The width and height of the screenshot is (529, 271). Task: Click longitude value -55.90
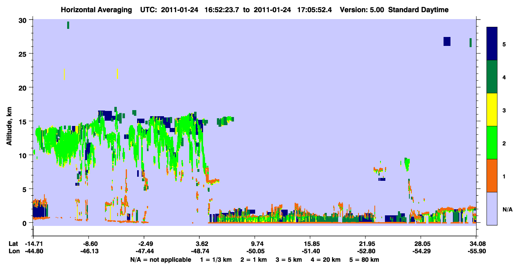[x=476, y=251]
